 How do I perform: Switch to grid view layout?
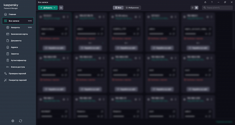click(x=196, y=8)
